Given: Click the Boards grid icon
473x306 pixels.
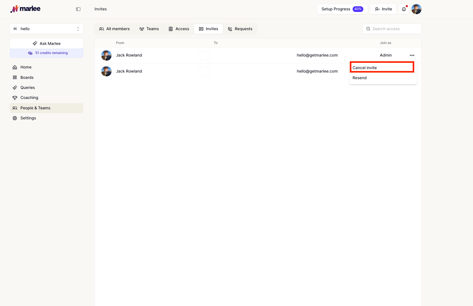Looking at the screenshot, I should point(15,78).
